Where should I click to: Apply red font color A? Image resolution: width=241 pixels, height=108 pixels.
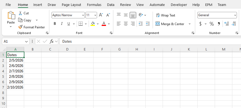[104, 23]
